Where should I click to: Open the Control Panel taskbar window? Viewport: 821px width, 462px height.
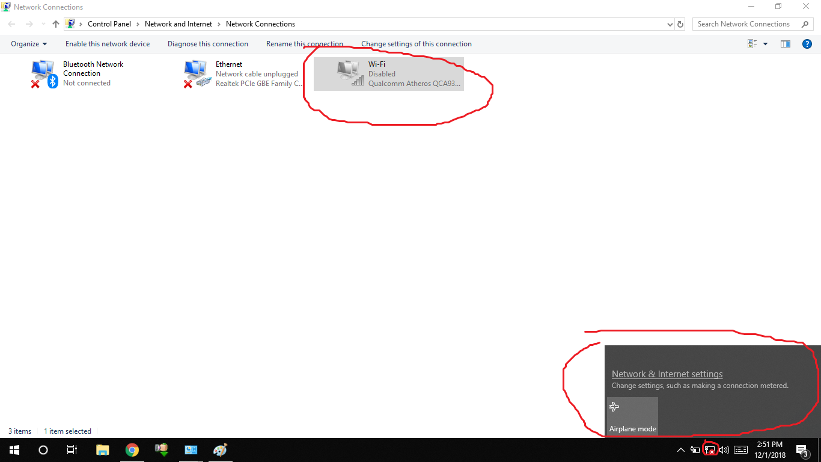pyautogui.click(x=191, y=450)
